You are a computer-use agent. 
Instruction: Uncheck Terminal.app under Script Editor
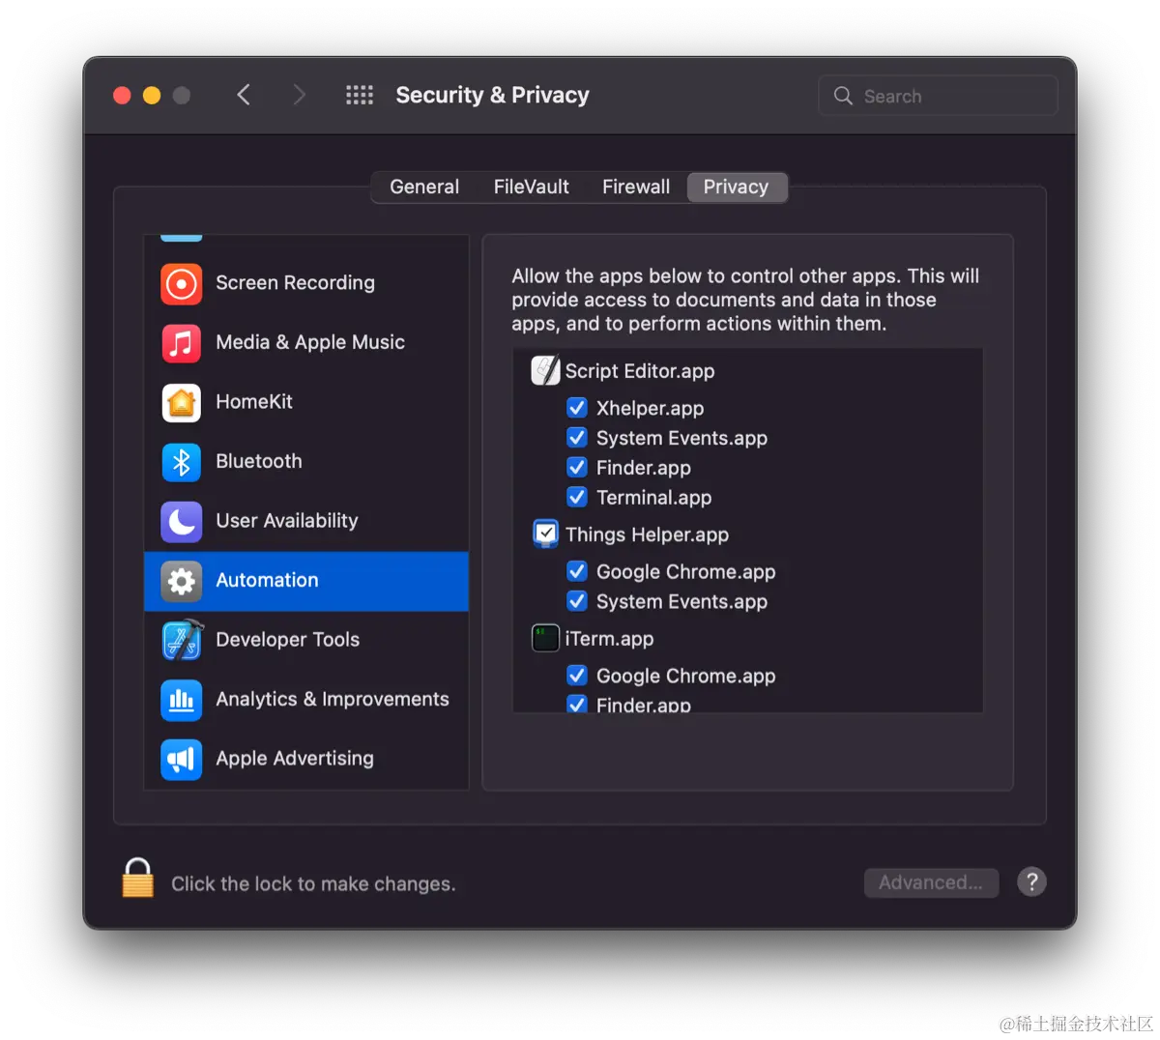(x=577, y=497)
